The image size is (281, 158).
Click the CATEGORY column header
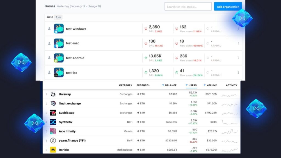coord(126,85)
